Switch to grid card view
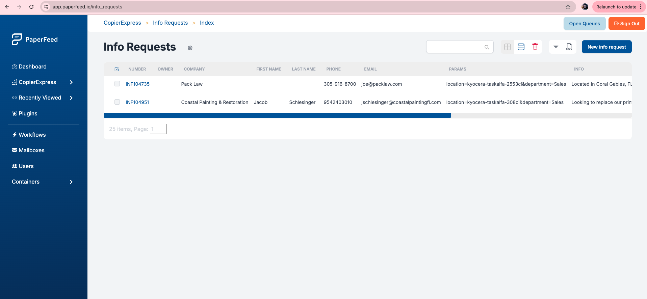 coord(507,47)
